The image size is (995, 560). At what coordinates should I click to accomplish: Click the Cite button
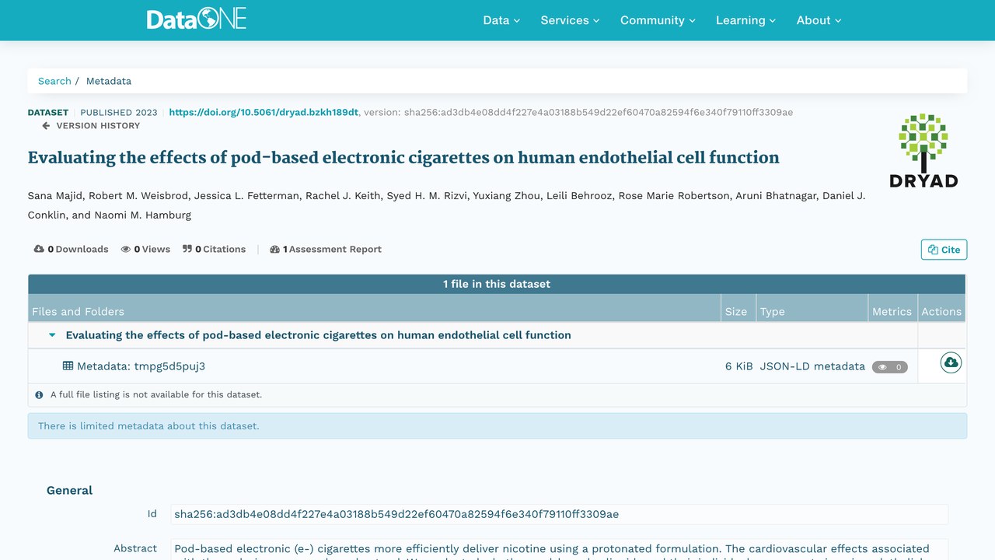944,250
